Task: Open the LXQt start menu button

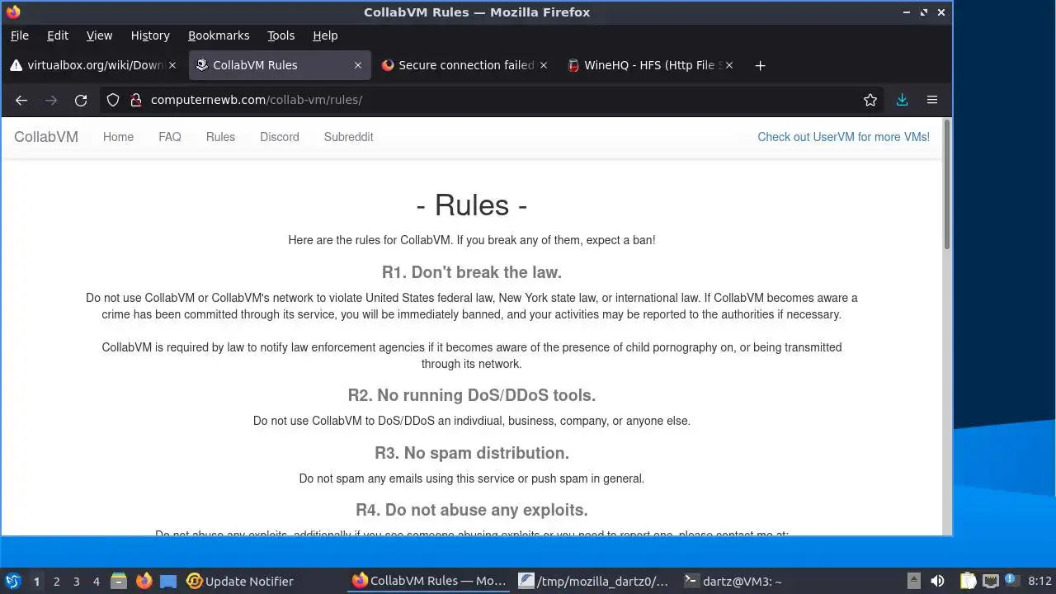Action: [x=13, y=582]
